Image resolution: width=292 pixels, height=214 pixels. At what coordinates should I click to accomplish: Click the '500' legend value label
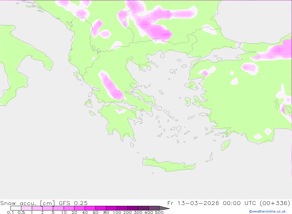tap(159, 212)
